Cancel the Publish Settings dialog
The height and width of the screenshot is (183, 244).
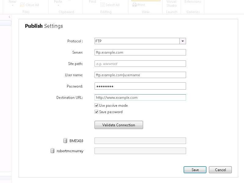click(220, 170)
